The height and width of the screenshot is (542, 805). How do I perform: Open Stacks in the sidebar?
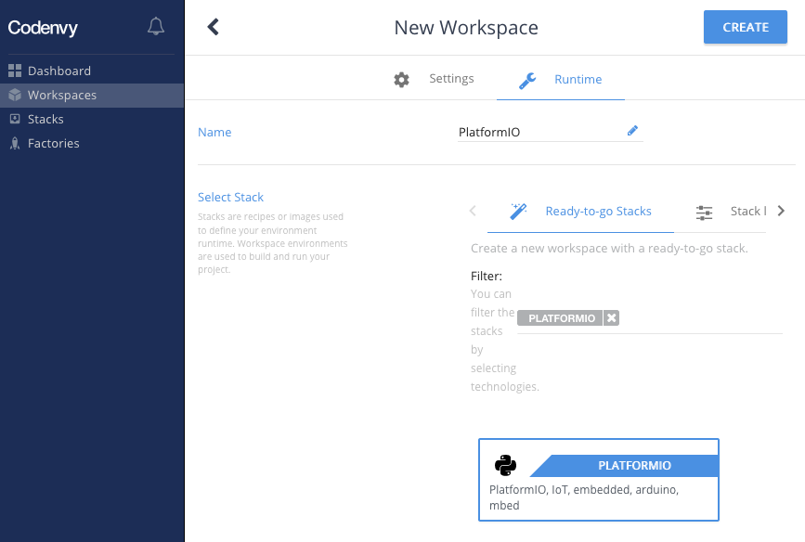(x=92, y=119)
